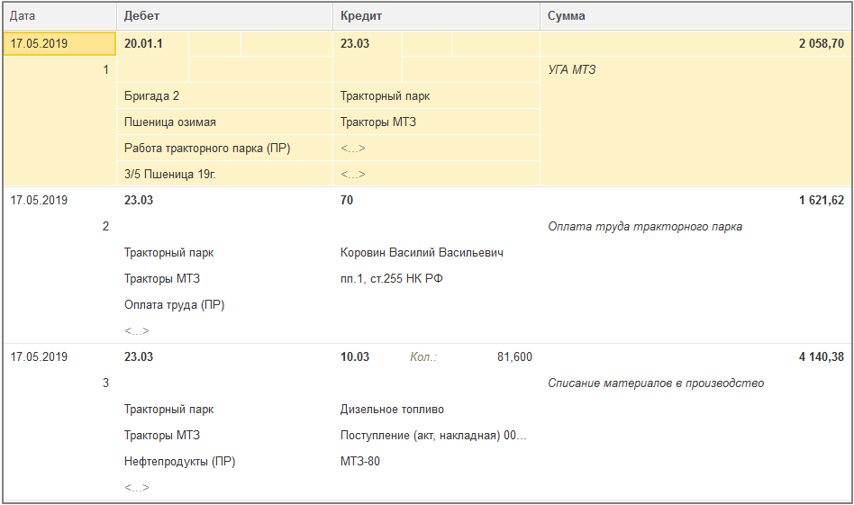Click Коровин Василий Васильевич cell
The width and height of the screenshot is (854, 505).
click(422, 252)
